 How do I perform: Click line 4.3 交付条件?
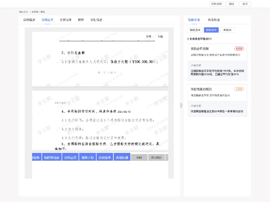click(x=94, y=138)
